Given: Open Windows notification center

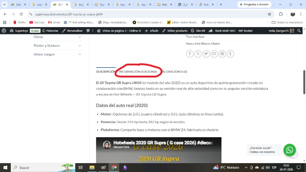Looking at the screenshot, I should (x=299, y=167).
